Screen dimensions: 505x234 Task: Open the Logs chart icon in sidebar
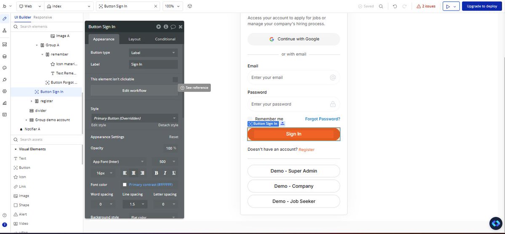point(5,103)
